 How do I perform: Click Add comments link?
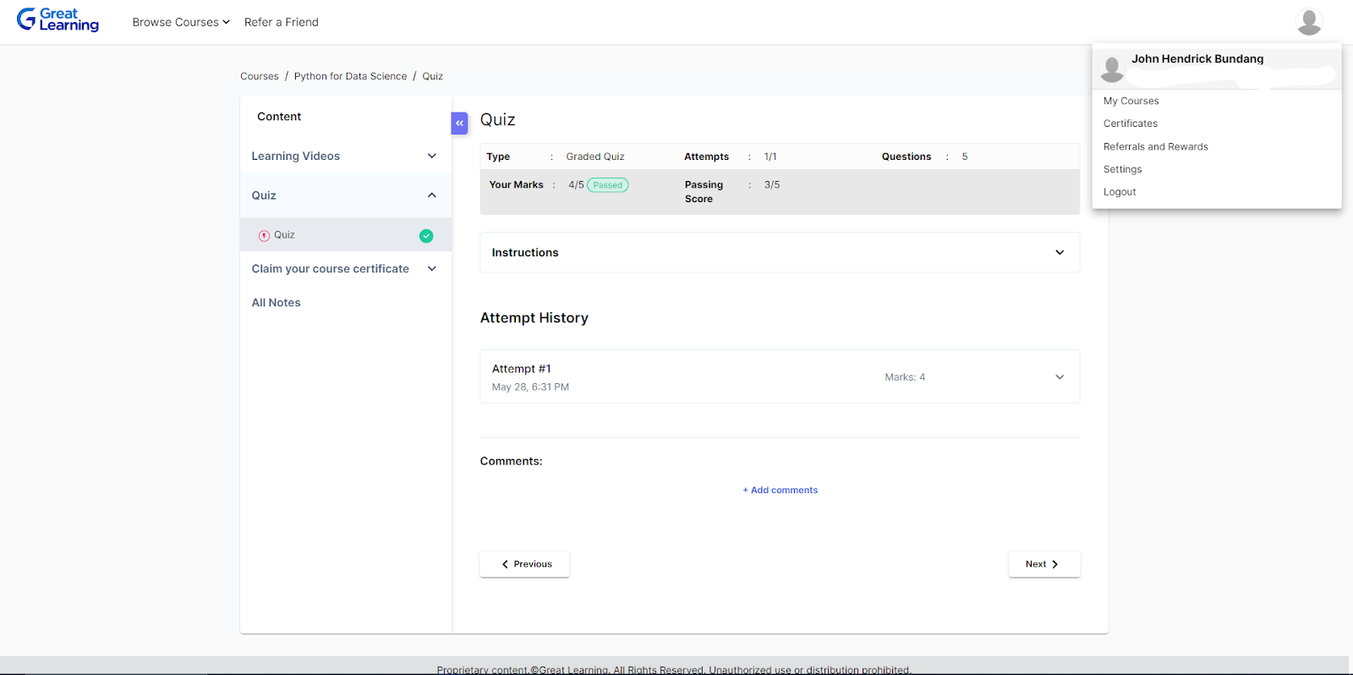[x=781, y=491]
